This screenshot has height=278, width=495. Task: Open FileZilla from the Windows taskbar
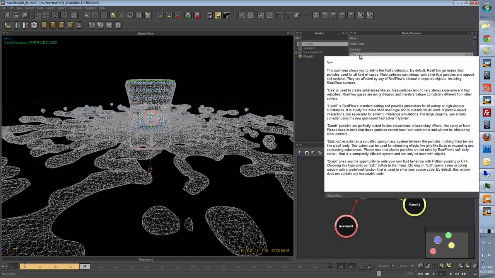click(x=487, y=113)
